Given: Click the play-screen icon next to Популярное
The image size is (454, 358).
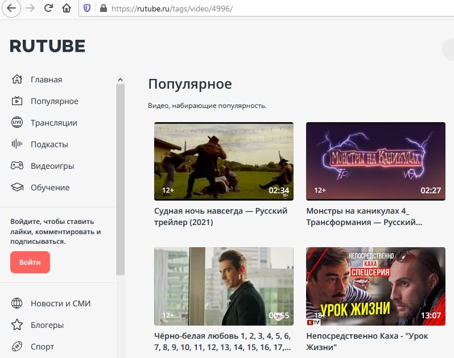Looking at the screenshot, I should point(17,101).
